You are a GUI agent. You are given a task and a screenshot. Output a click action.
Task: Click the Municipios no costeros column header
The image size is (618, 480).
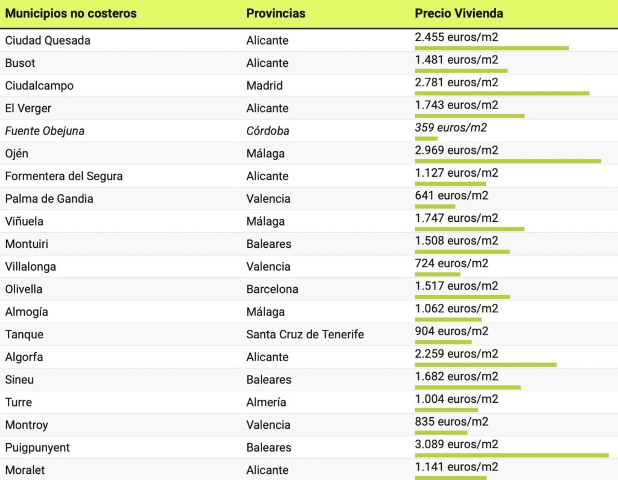(x=71, y=13)
